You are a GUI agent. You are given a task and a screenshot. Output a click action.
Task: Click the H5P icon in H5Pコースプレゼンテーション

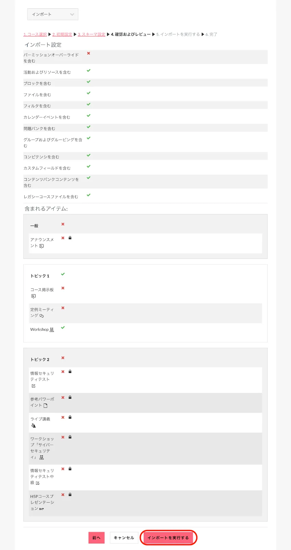42,509
